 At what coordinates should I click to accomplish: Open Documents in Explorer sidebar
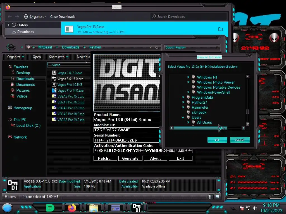click(x=25, y=84)
